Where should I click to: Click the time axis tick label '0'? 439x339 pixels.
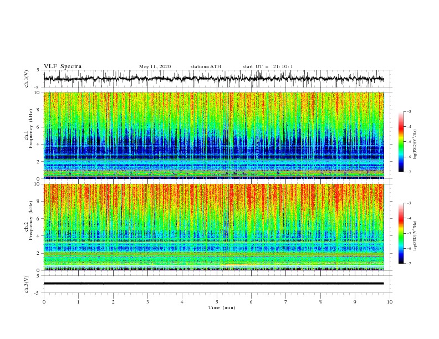44,302
